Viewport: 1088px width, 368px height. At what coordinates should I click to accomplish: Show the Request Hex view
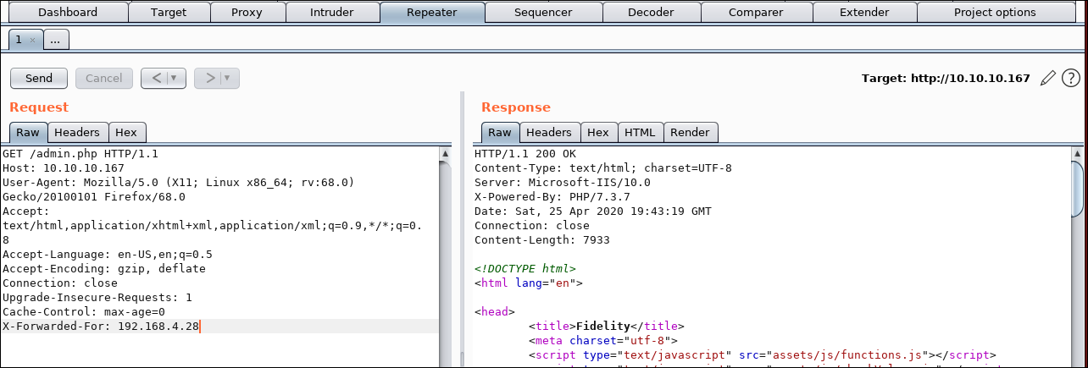(x=126, y=132)
